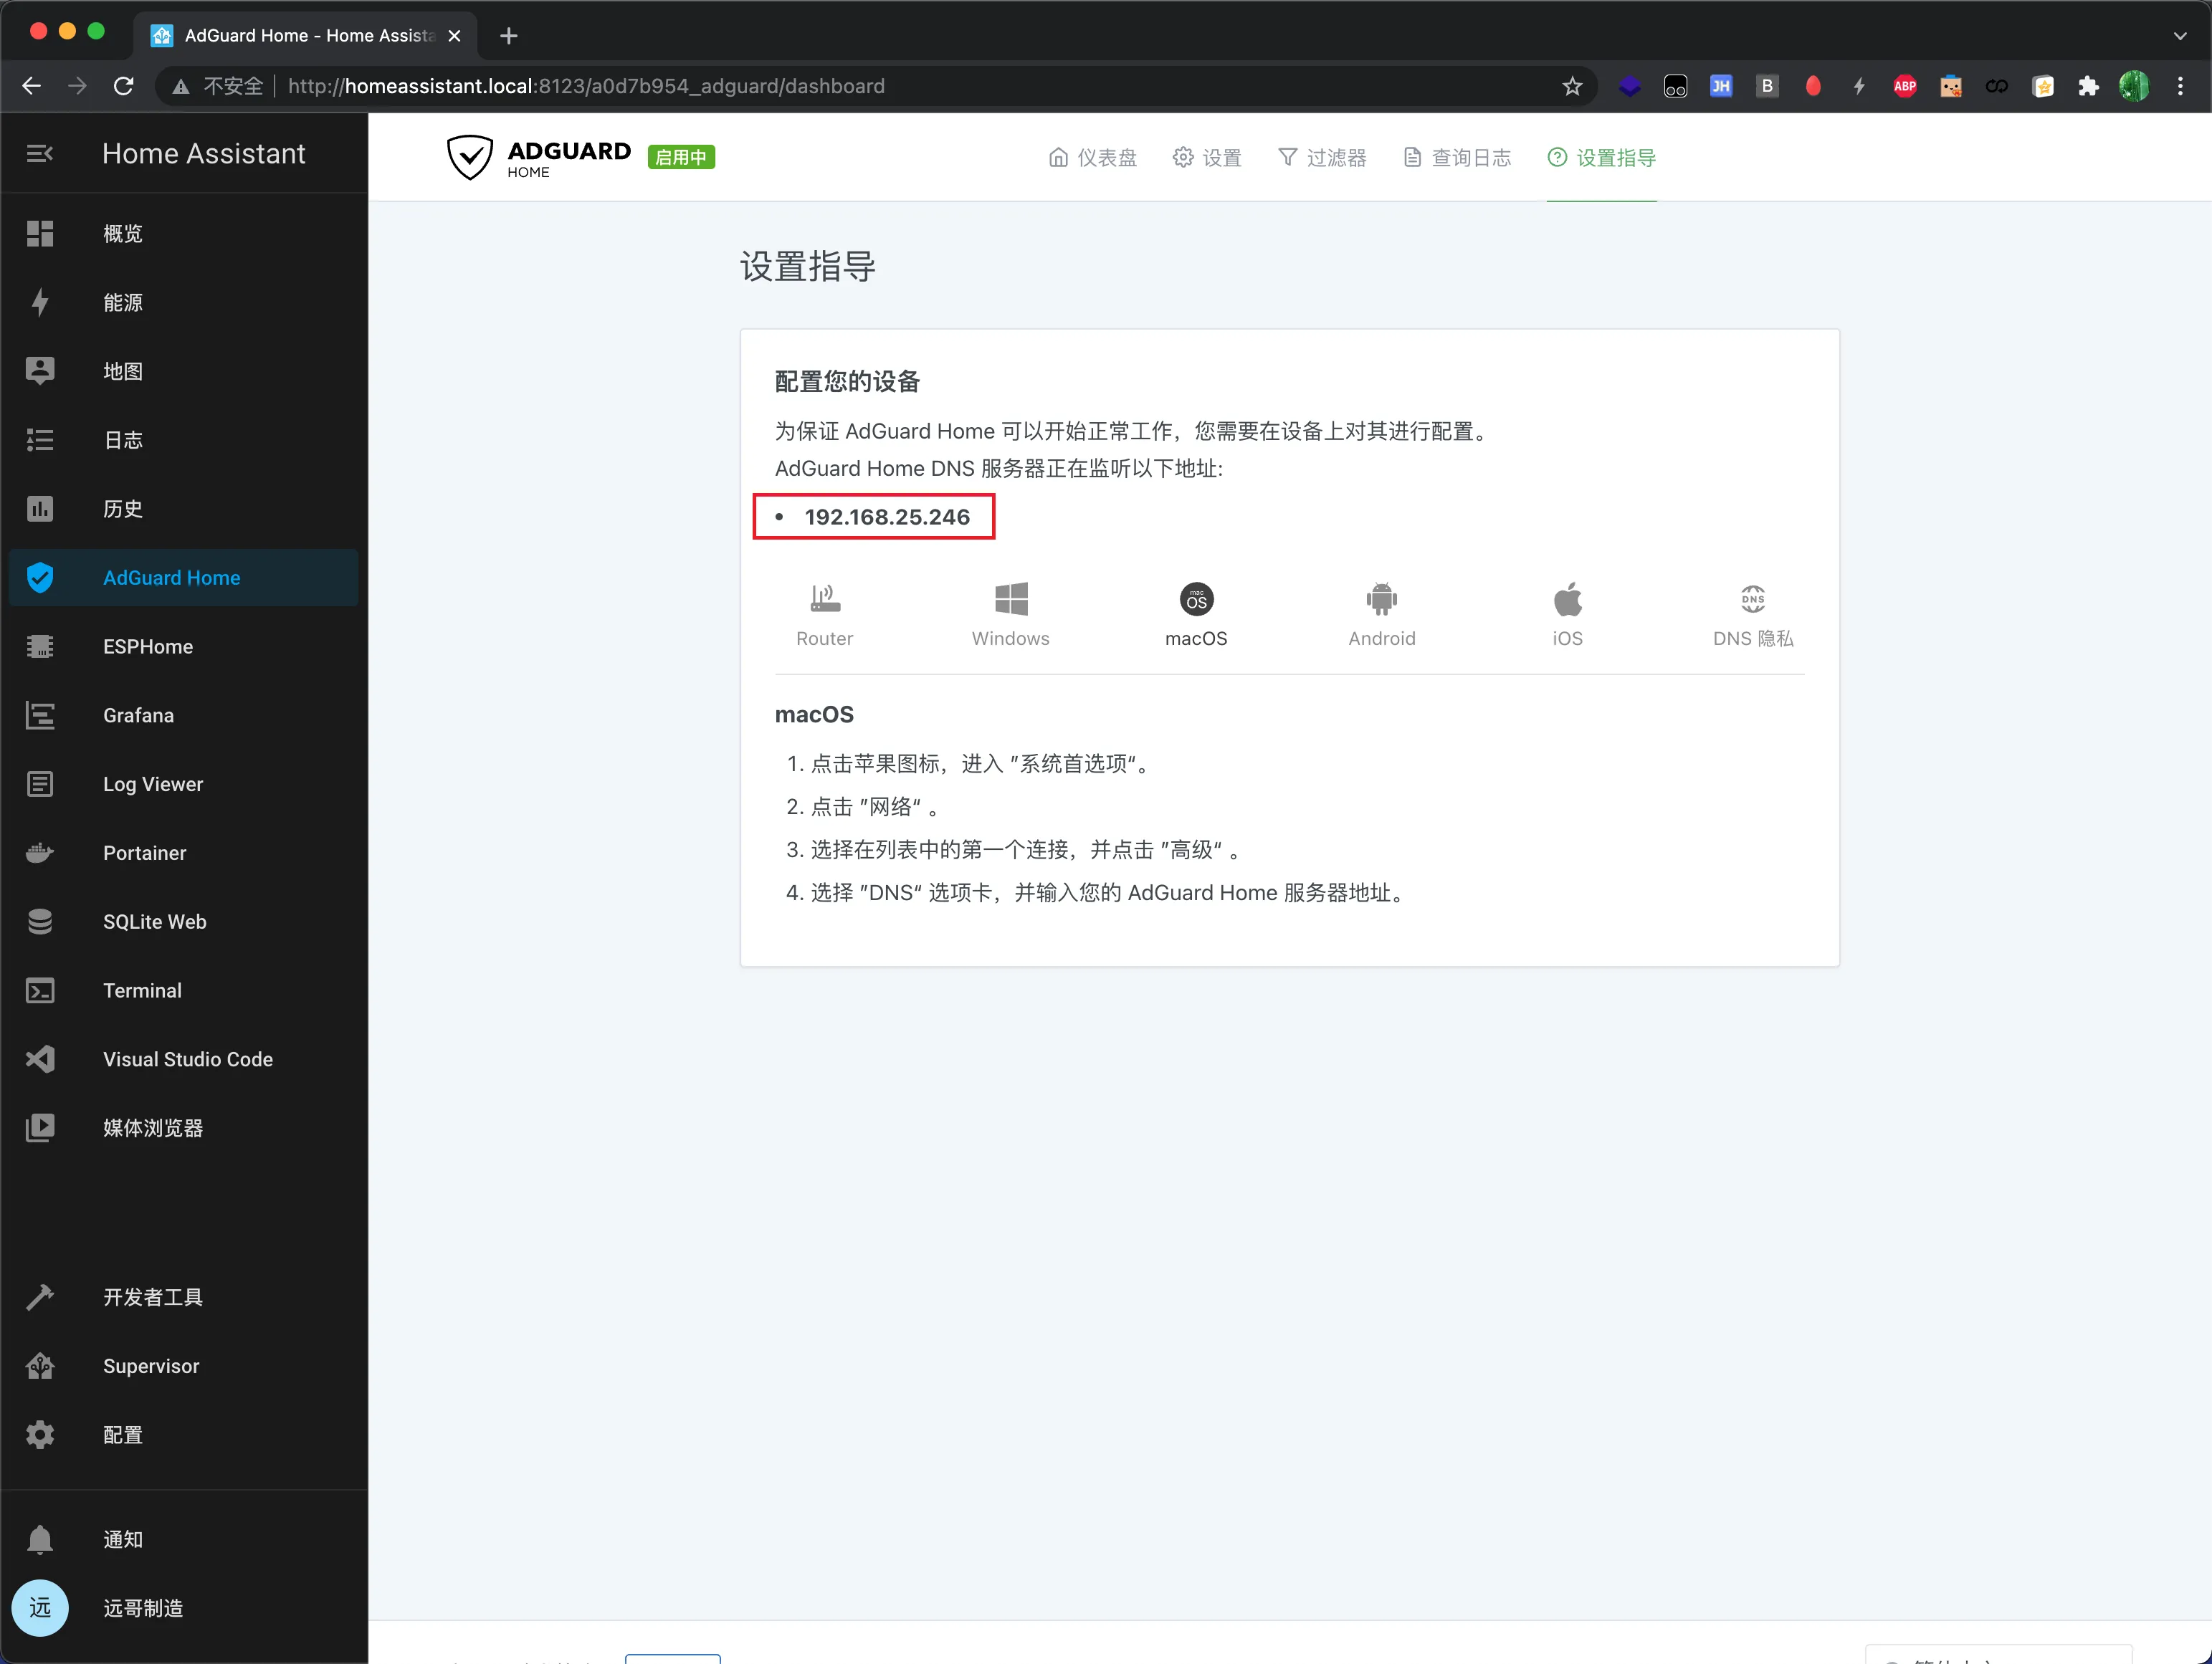
Task: Click the Router device icon
Action: (x=824, y=600)
